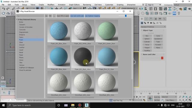
Task: Open the Hierarchy tab in command panel
Action: [x=151, y=19]
